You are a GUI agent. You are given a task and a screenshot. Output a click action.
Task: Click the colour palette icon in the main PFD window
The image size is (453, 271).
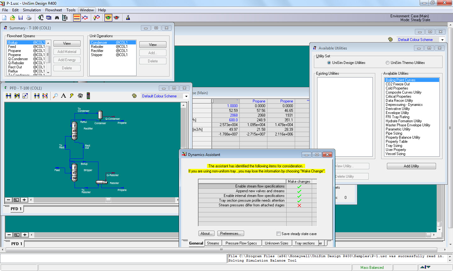click(x=390, y=39)
